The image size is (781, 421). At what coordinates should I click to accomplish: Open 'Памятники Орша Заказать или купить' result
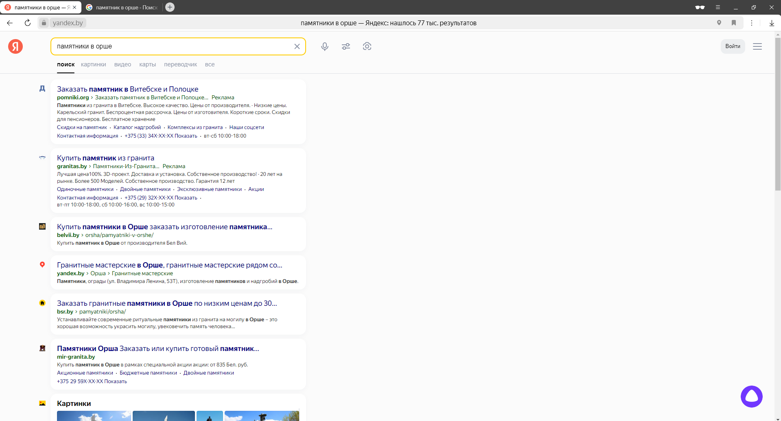[158, 349]
